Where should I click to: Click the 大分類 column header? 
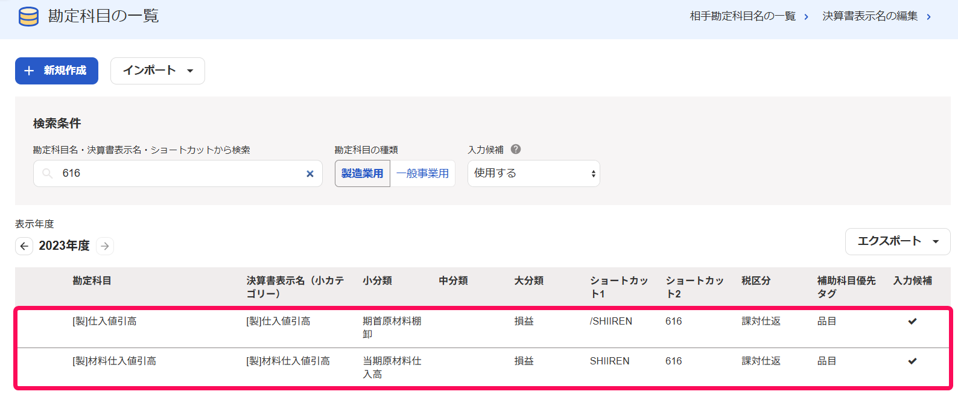coord(529,281)
